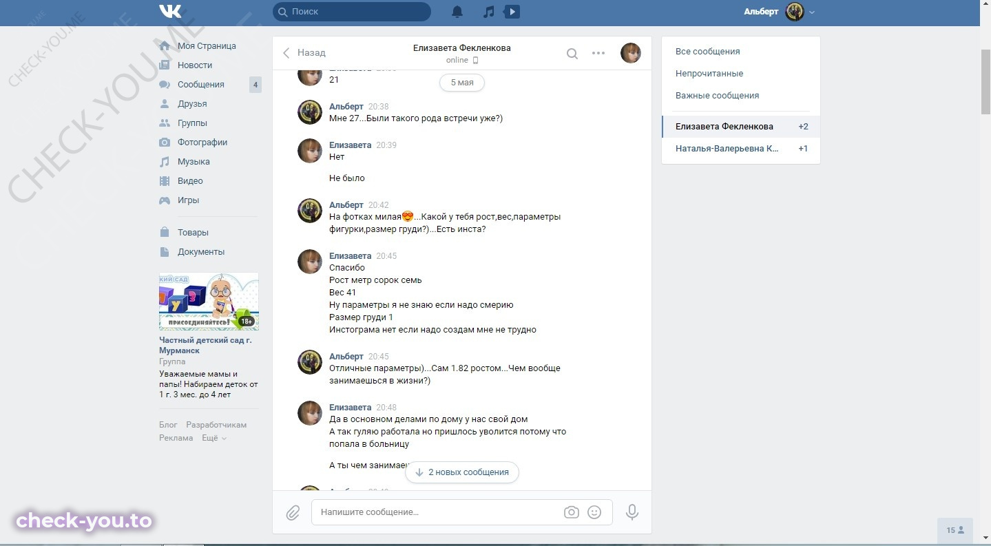Click the search field in top bar
Screen dimensions: 991x546
[x=352, y=12]
